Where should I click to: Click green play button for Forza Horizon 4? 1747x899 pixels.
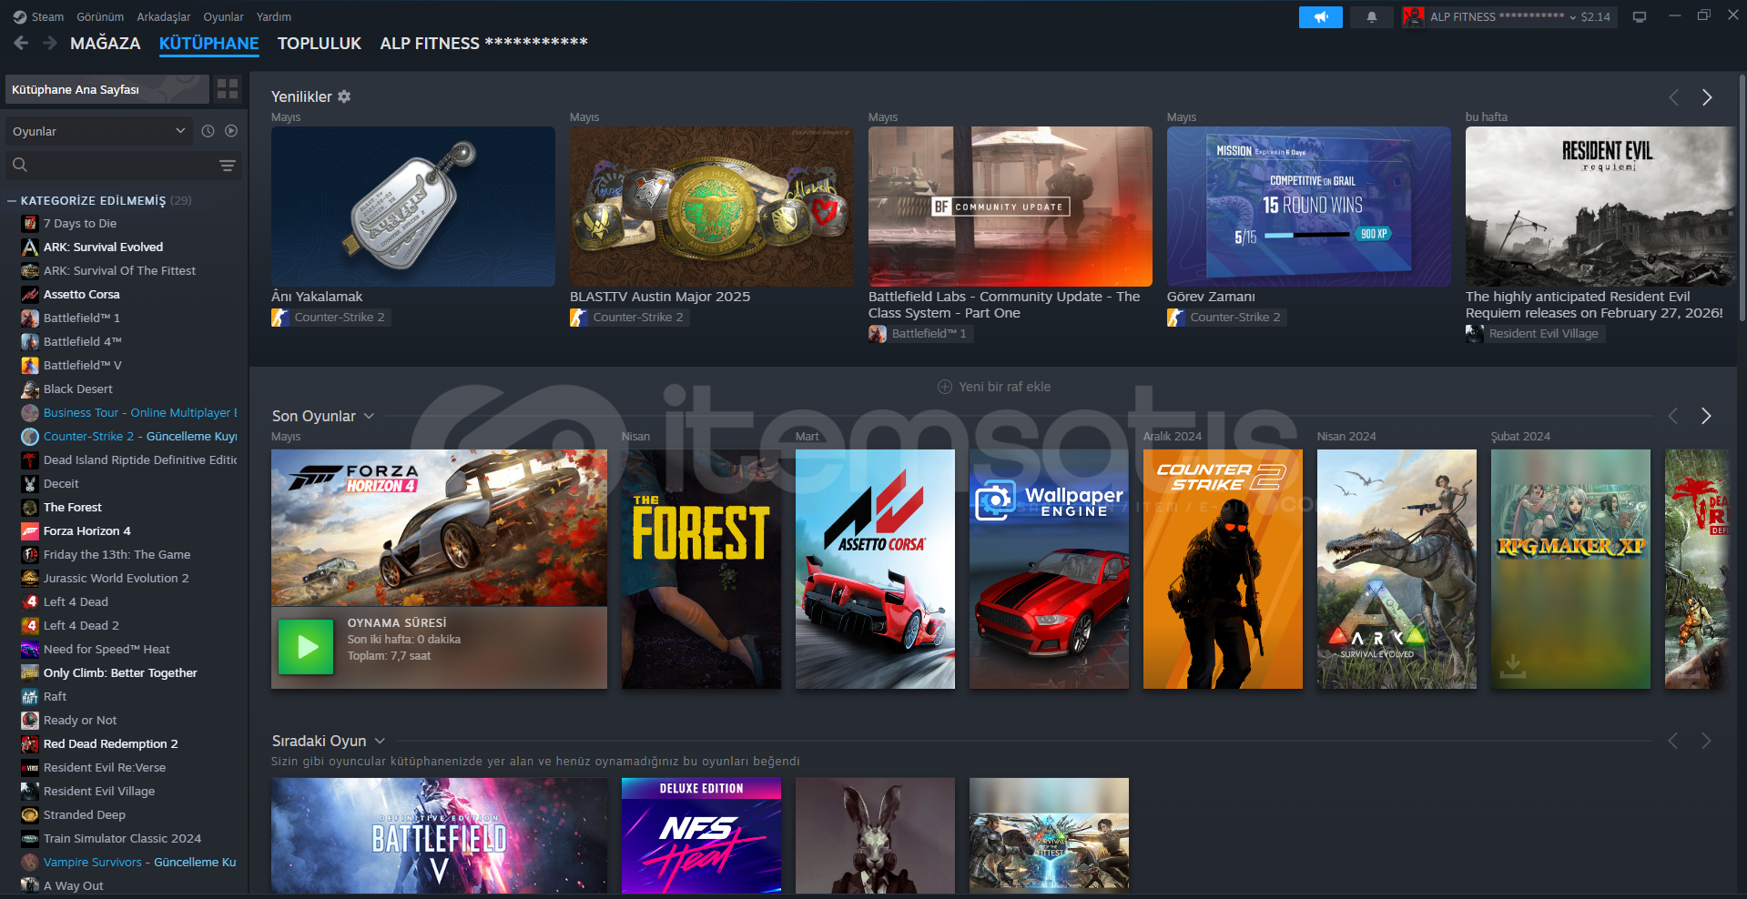[x=306, y=647]
